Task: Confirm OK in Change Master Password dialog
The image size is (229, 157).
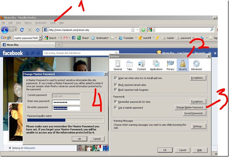Action: point(79,139)
